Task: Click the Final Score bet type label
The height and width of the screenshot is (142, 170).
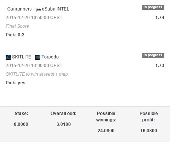Action: [x=17, y=26]
